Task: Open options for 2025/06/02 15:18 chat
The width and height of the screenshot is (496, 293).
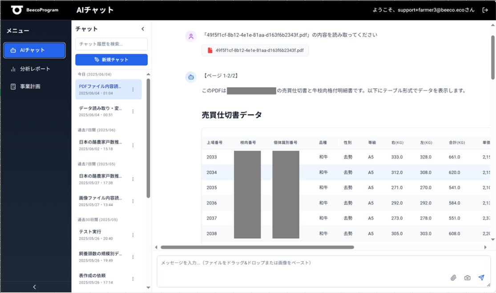Action: (133, 145)
